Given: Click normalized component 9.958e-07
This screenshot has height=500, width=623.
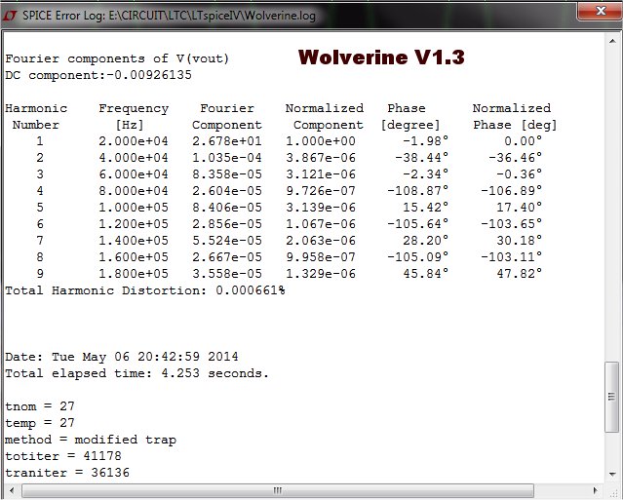Looking at the screenshot, I should (321, 257).
